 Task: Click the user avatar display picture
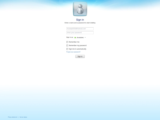[80, 9]
